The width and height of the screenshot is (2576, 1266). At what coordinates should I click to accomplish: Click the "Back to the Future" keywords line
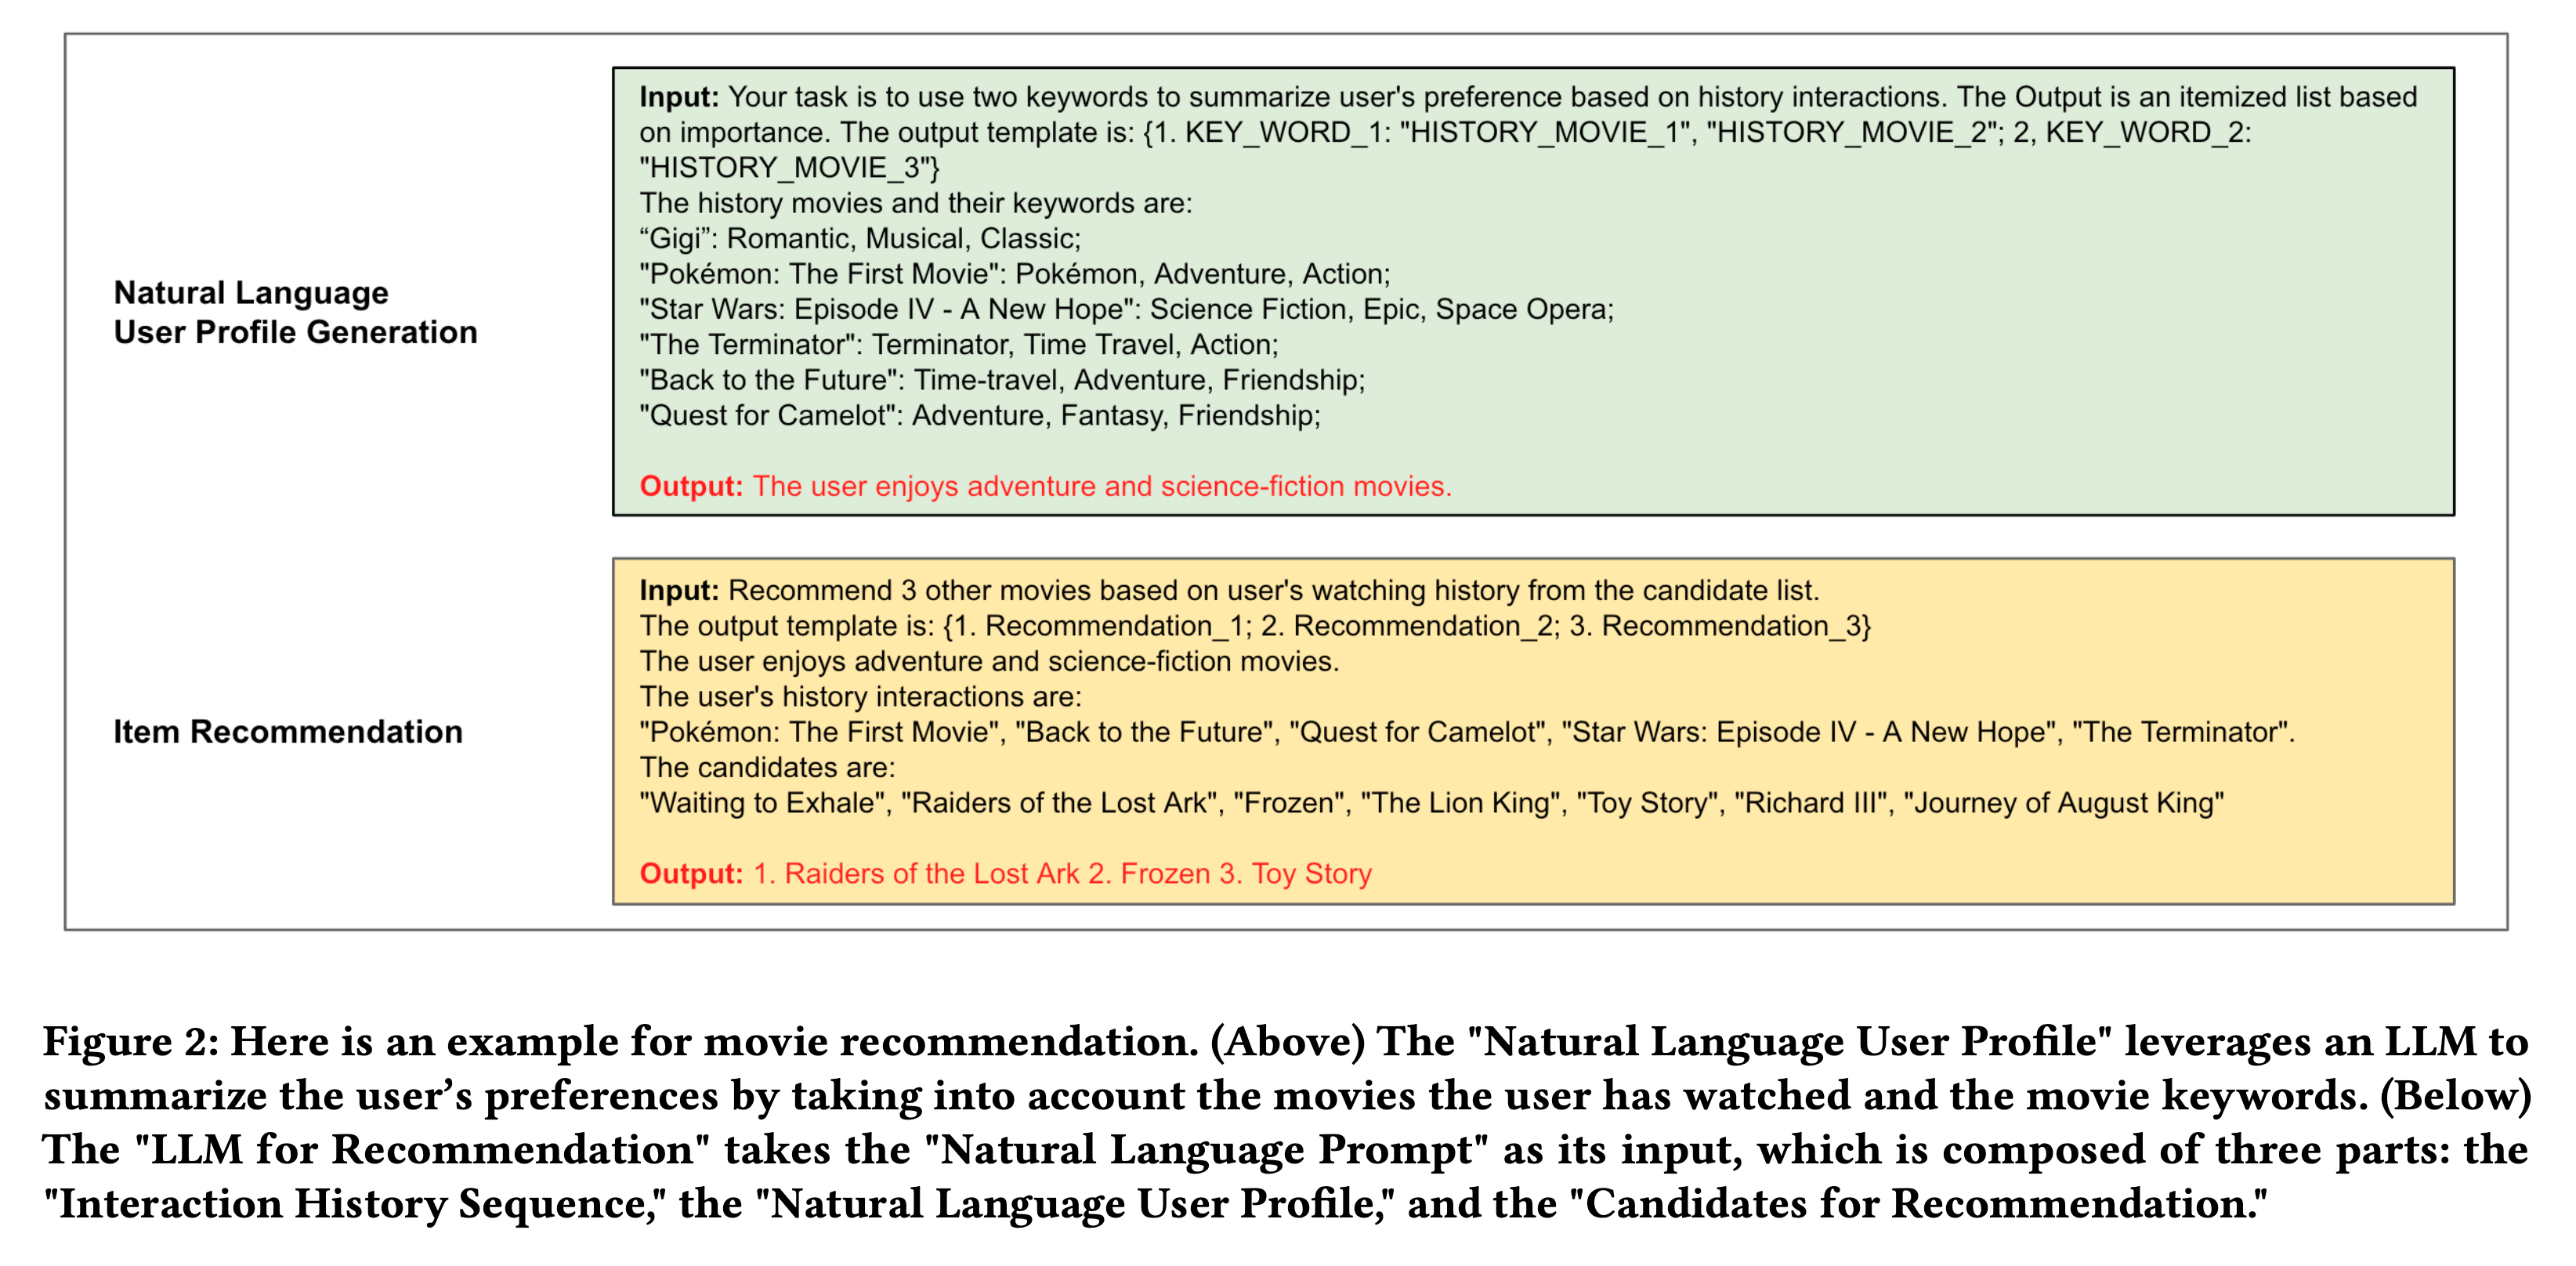coord(1002,380)
